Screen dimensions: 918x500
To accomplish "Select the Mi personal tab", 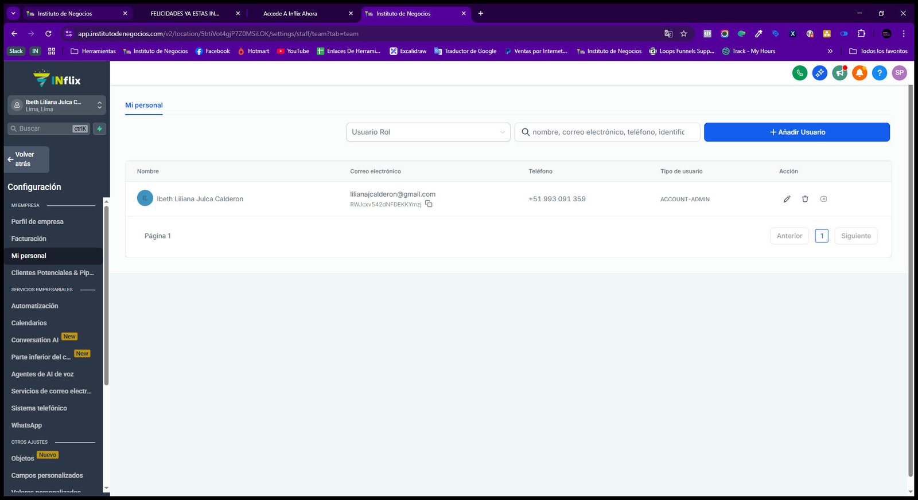I will (144, 106).
